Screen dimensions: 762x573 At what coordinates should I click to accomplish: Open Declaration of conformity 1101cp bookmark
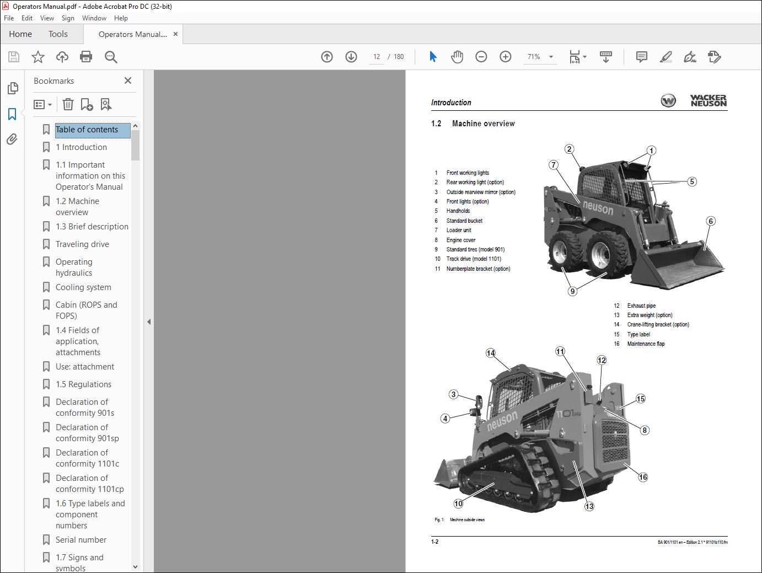point(90,484)
